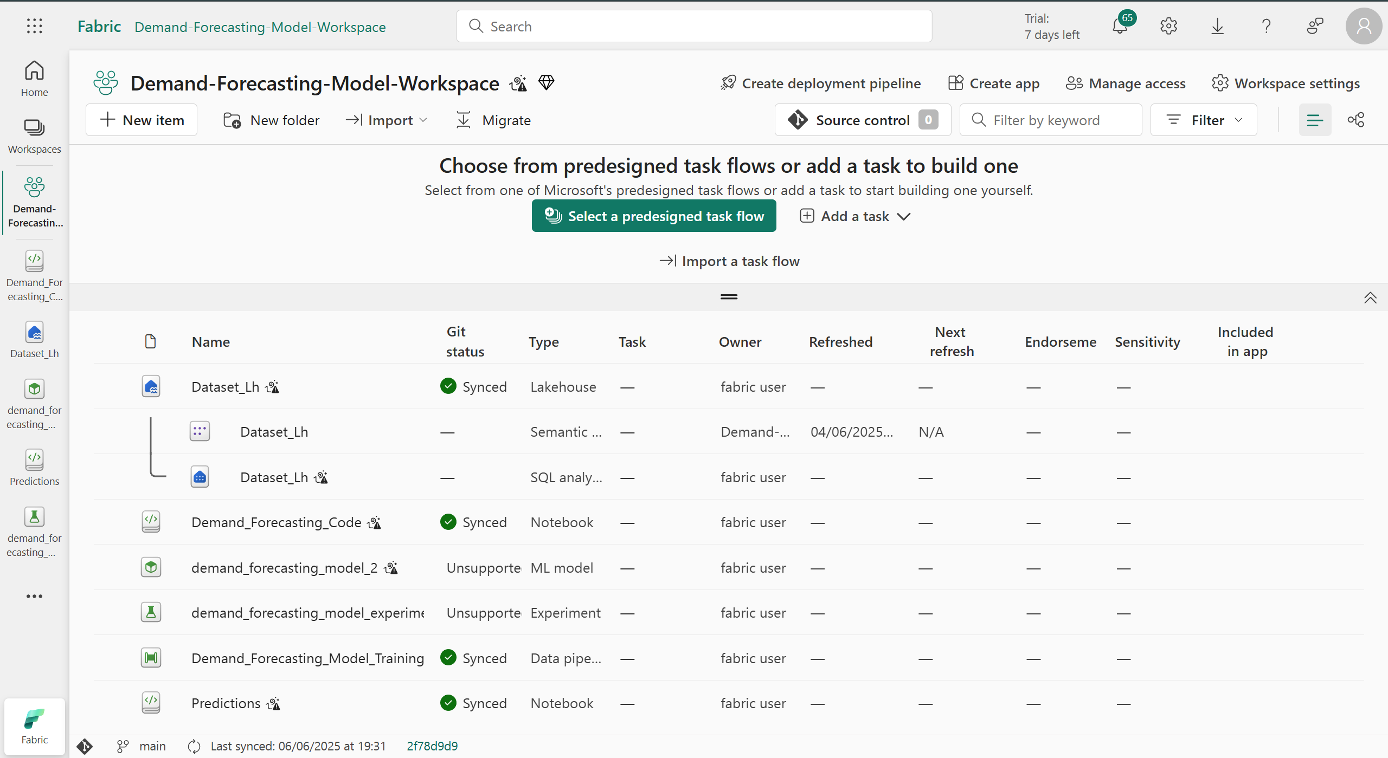This screenshot has height=758, width=1388.
Task: Click the Demand_Forecasting_Model_Training pipeline icon
Action: click(x=151, y=658)
